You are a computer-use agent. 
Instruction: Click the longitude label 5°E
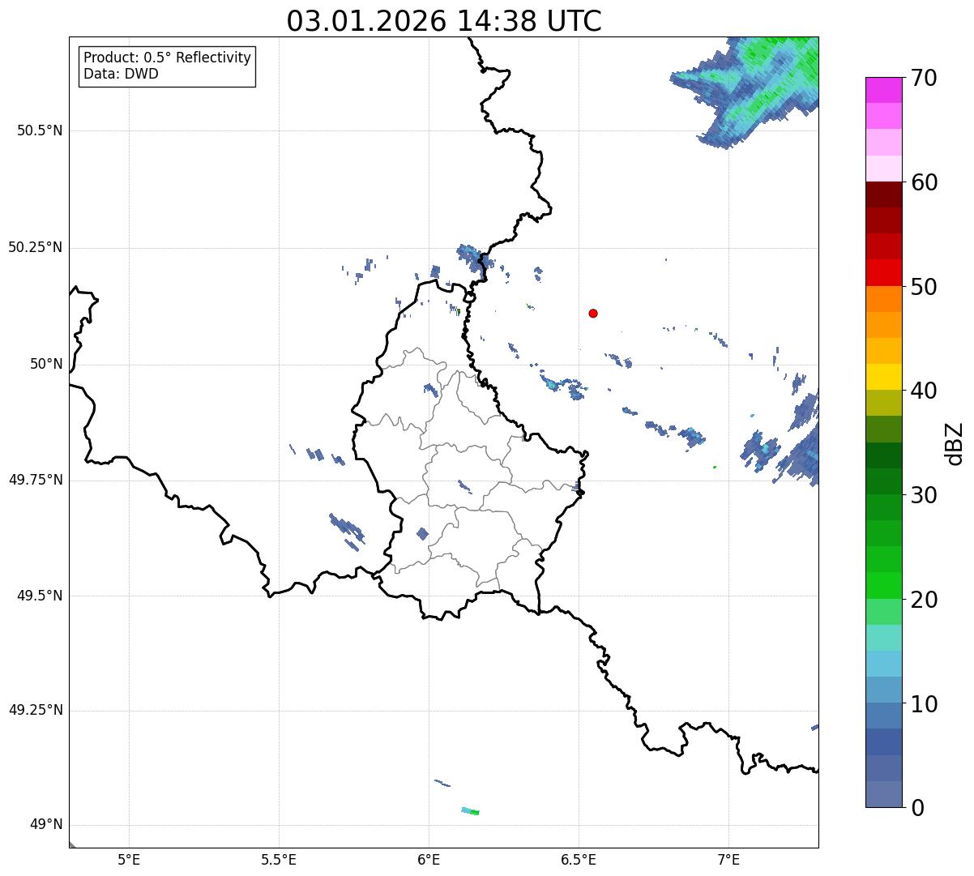129,859
